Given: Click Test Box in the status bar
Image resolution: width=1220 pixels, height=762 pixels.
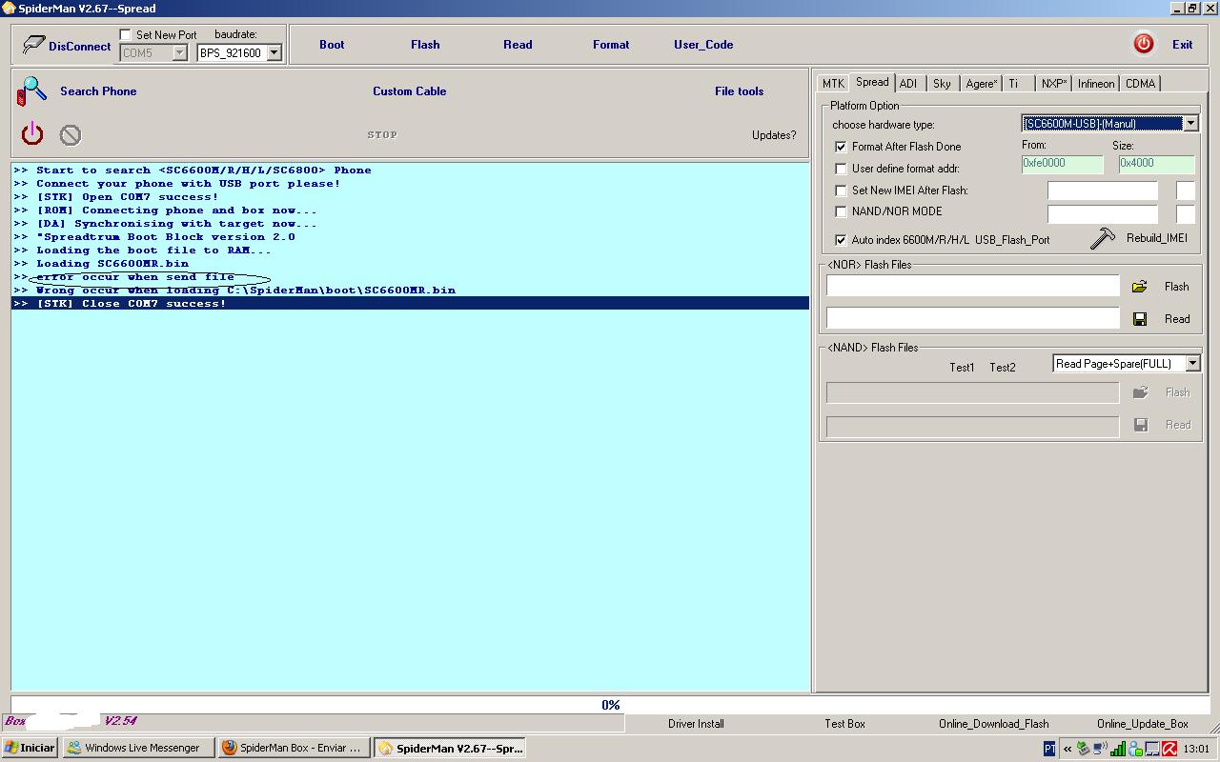Looking at the screenshot, I should 844,724.
